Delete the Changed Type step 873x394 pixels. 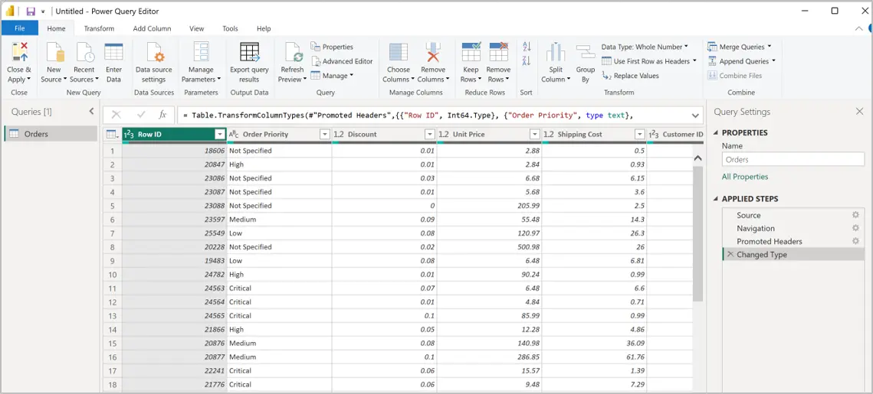(x=730, y=255)
